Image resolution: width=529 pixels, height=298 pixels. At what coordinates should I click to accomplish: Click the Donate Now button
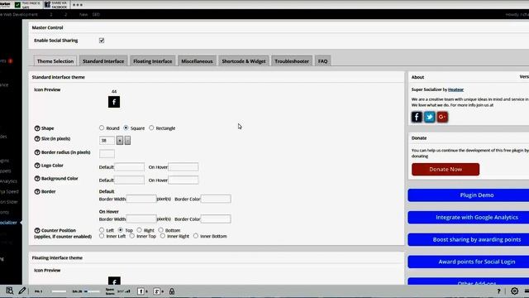coord(446,169)
